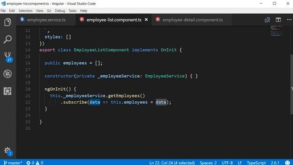
Task: Click the TypeScript version 2.6.1 indicator
Action: (x=275, y=163)
